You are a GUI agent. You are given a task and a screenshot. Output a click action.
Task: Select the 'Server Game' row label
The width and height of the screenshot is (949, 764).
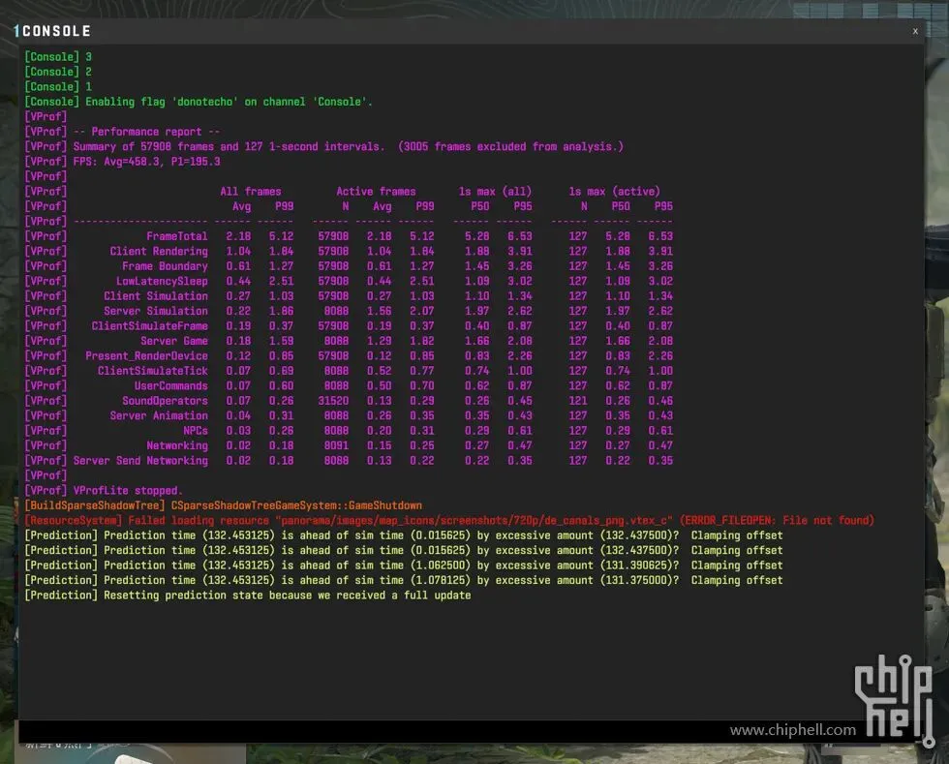pos(174,341)
